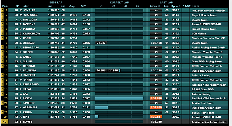Click the pit 'P' badge beside M. Marquez
Screen dimensions: 232x126
click(x=2, y=15)
